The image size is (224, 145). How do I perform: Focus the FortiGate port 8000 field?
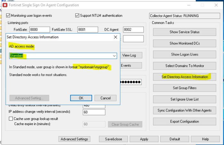(40, 30)
